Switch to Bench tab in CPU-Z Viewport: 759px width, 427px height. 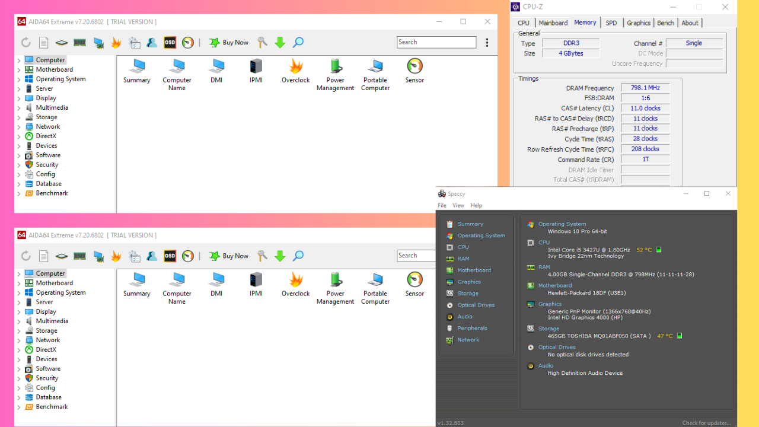[x=665, y=23]
